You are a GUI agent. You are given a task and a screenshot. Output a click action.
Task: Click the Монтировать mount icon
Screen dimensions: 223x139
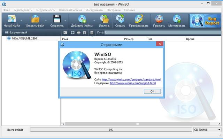(x=177, y=19)
